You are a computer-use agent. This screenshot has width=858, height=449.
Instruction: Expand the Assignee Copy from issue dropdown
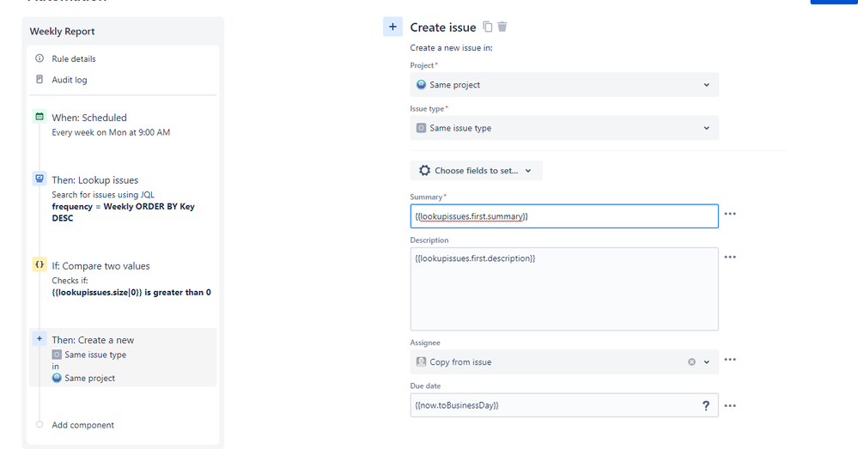point(707,362)
